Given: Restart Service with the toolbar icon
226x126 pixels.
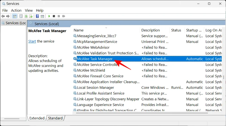Looking at the screenshot, I should (64, 16).
